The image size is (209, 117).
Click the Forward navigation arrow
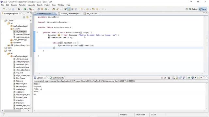(103, 9)
